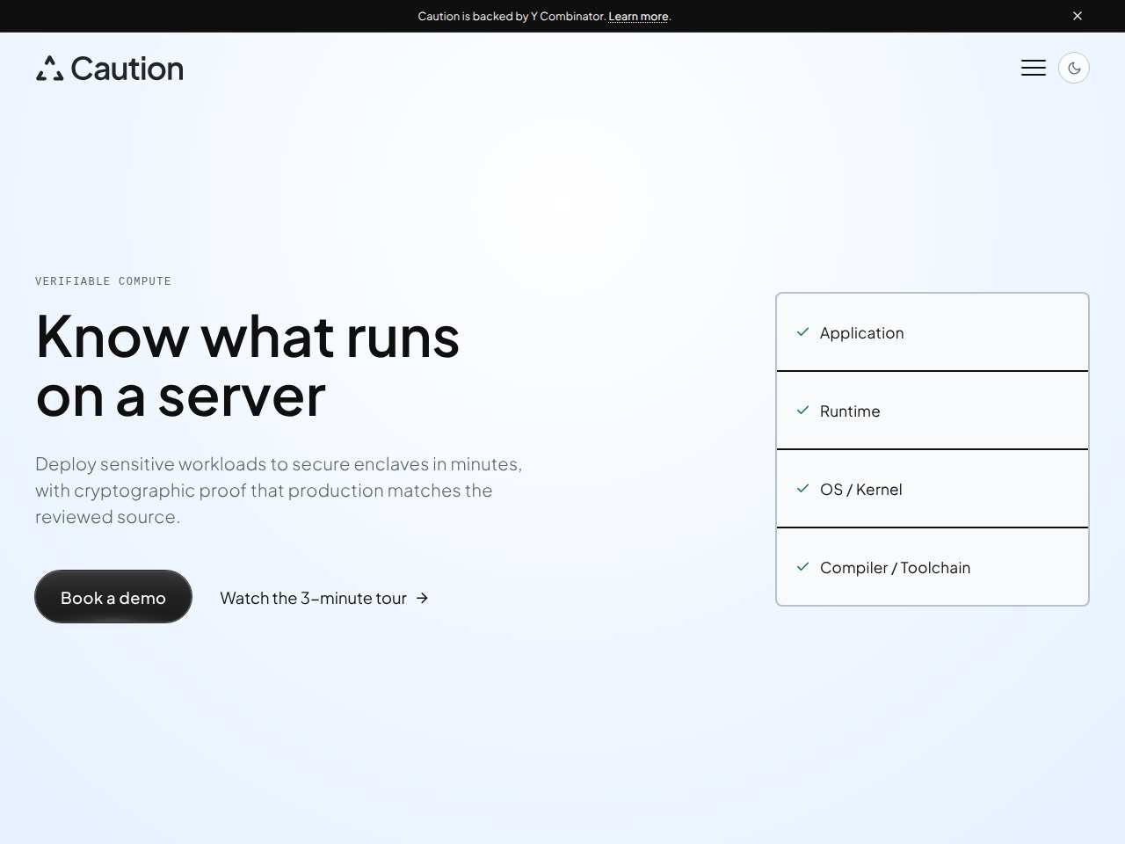Select the Application layer label
1125x844 pixels.
pyautogui.click(x=861, y=333)
